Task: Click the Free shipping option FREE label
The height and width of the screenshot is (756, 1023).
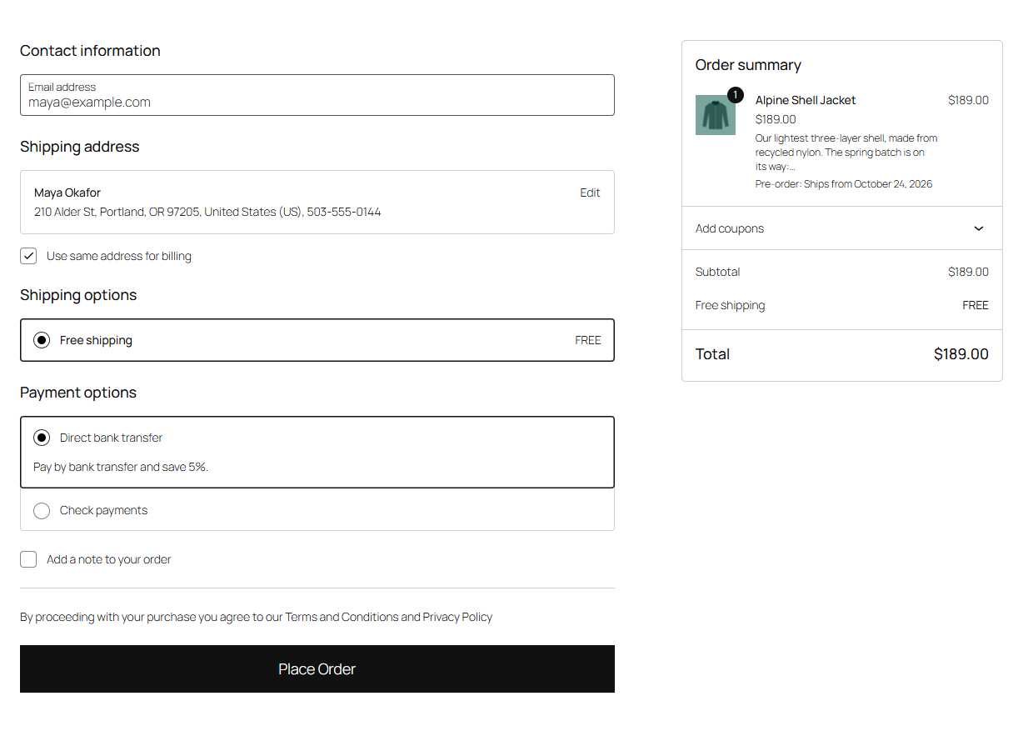Action: tap(588, 340)
